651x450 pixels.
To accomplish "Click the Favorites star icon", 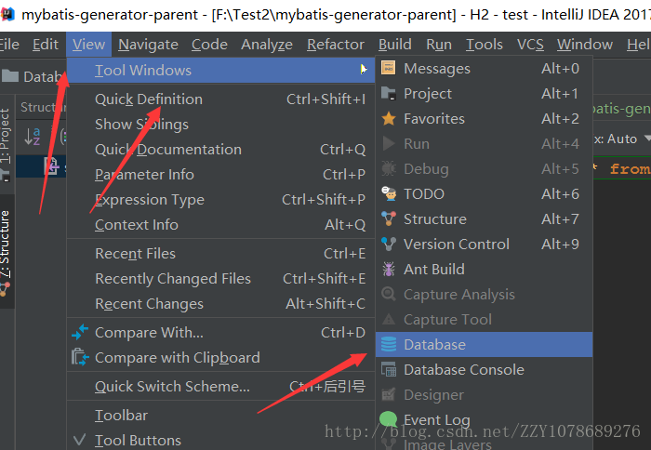I will point(389,119).
